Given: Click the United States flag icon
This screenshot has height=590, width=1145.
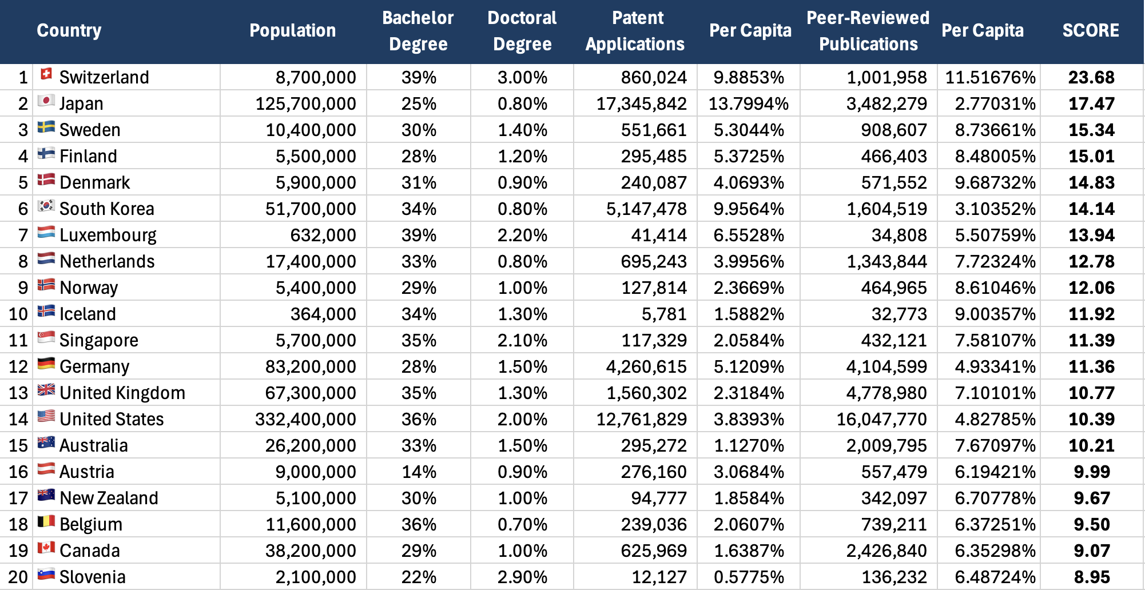Looking at the screenshot, I should coord(46,417).
